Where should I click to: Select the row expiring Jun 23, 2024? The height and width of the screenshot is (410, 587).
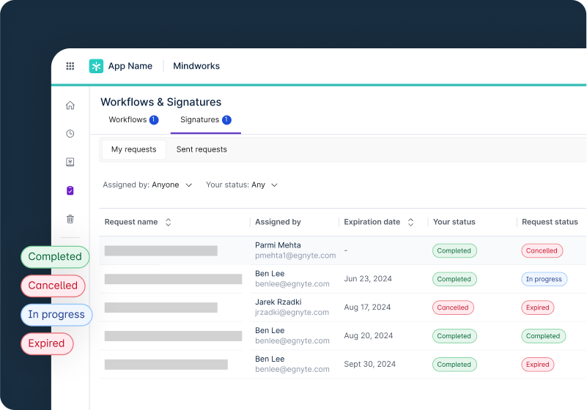366,279
